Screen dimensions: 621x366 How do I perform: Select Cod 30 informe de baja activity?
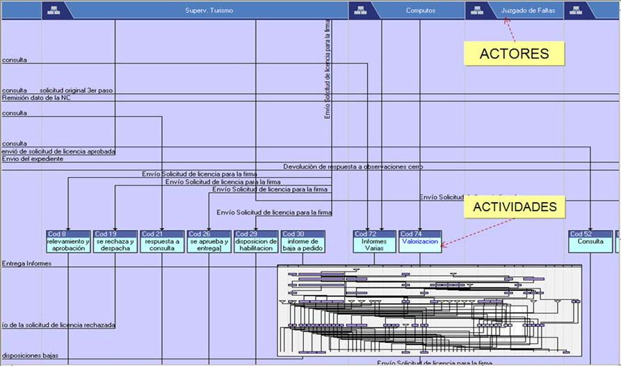pos(303,242)
